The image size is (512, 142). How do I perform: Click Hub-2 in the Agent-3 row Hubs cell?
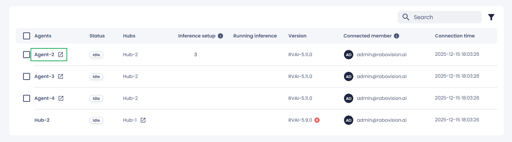click(x=131, y=76)
